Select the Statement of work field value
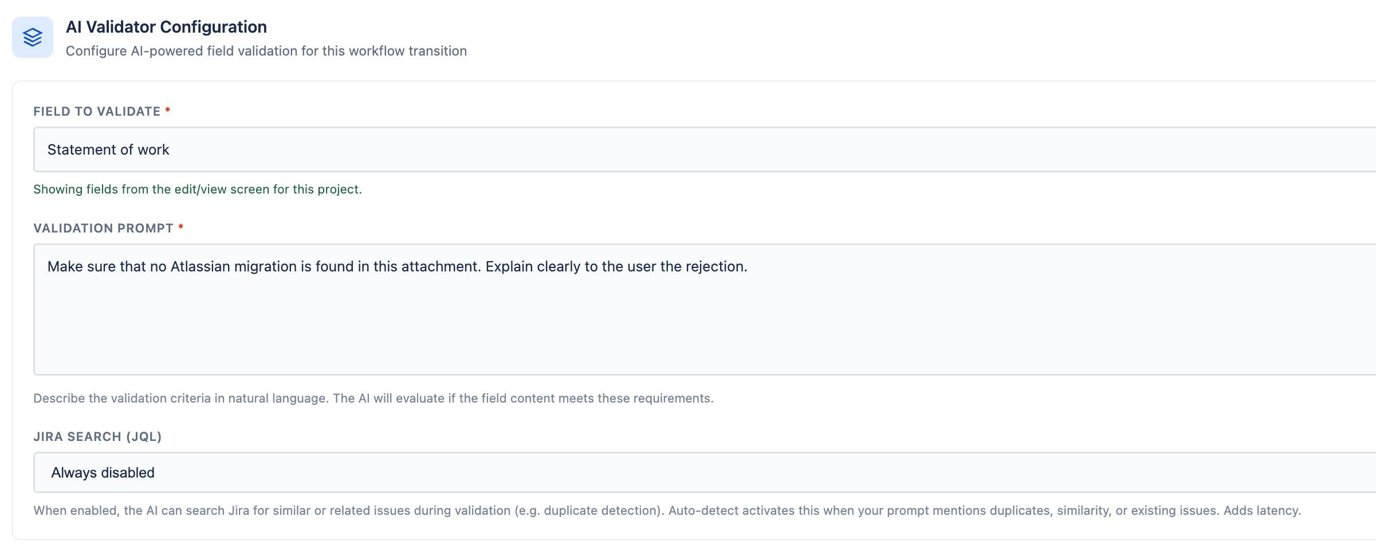The width and height of the screenshot is (1376, 552). point(108,149)
